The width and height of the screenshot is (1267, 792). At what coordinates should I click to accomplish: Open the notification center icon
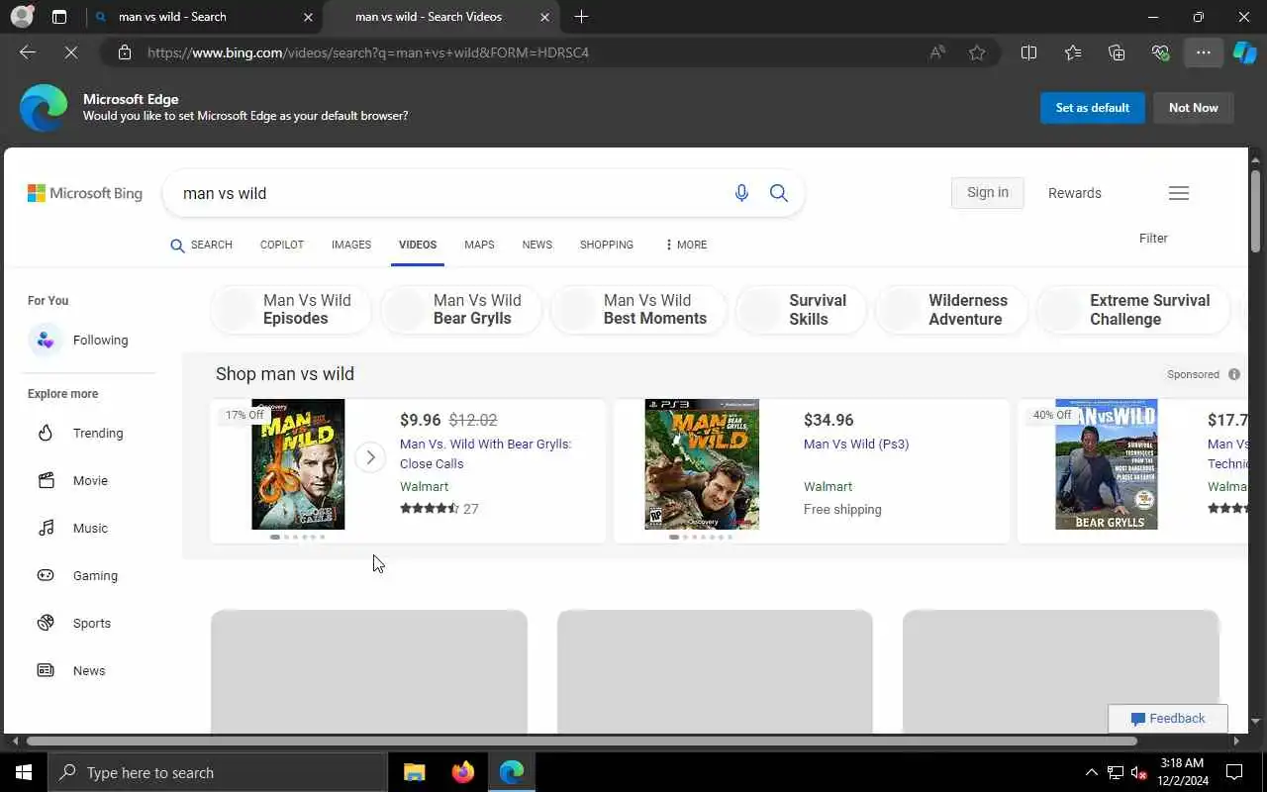click(x=1234, y=772)
